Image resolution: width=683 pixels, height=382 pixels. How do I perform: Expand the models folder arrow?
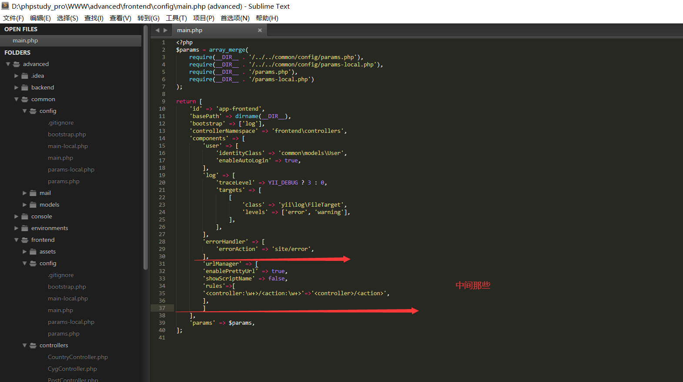coord(24,204)
